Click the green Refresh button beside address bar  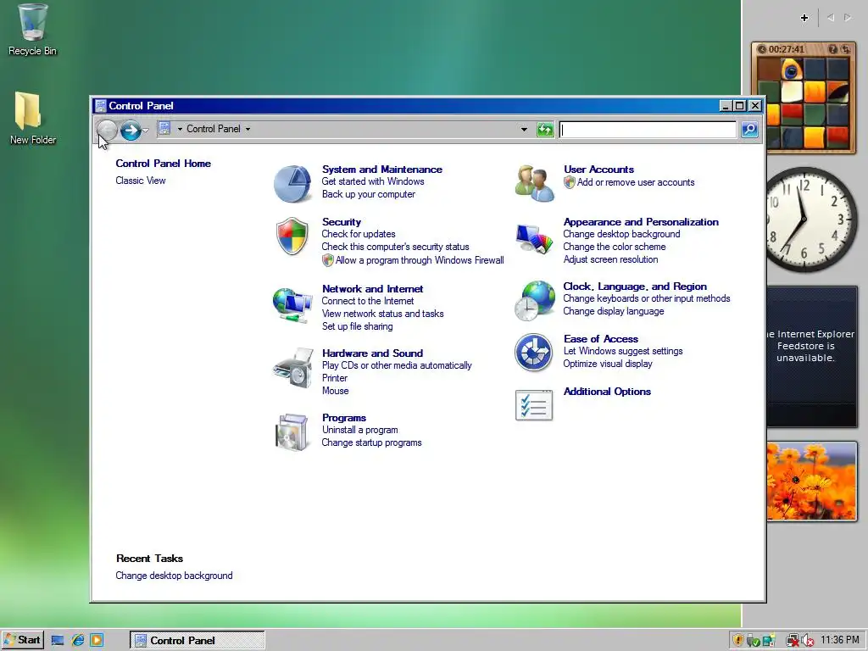545,130
